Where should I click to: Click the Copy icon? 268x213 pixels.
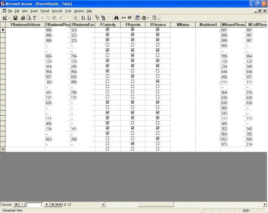(48, 18)
